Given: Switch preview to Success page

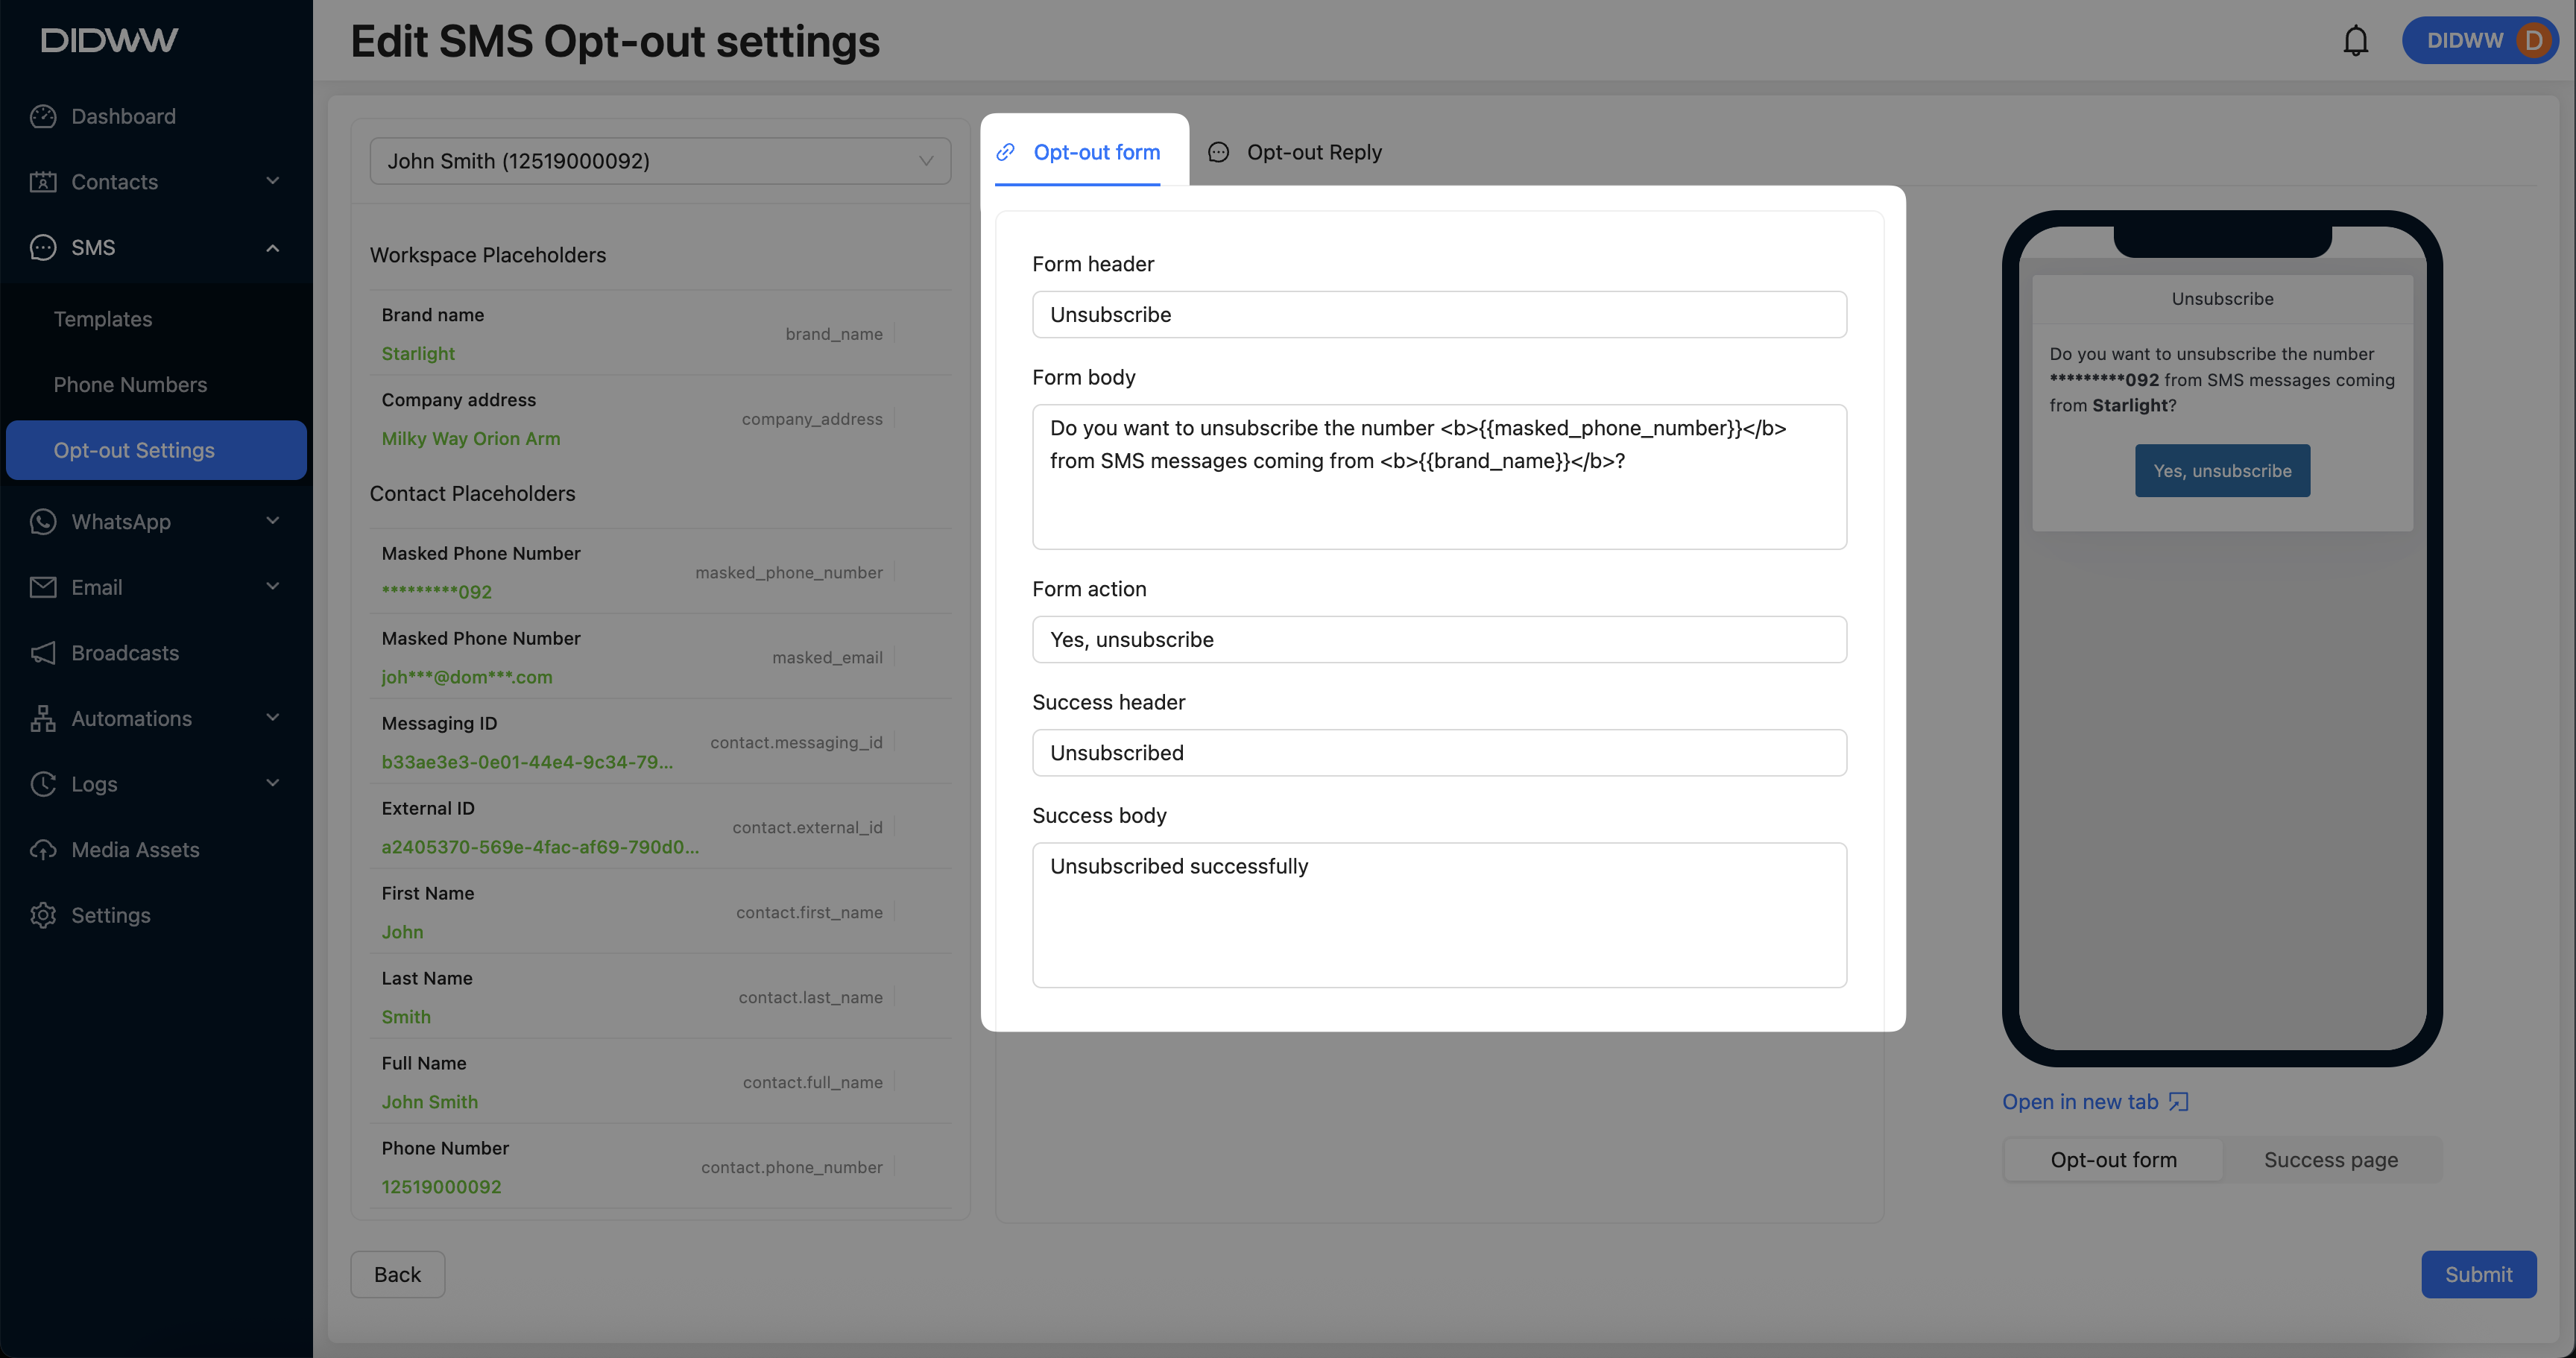Looking at the screenshot, I should (2330, 1160).
